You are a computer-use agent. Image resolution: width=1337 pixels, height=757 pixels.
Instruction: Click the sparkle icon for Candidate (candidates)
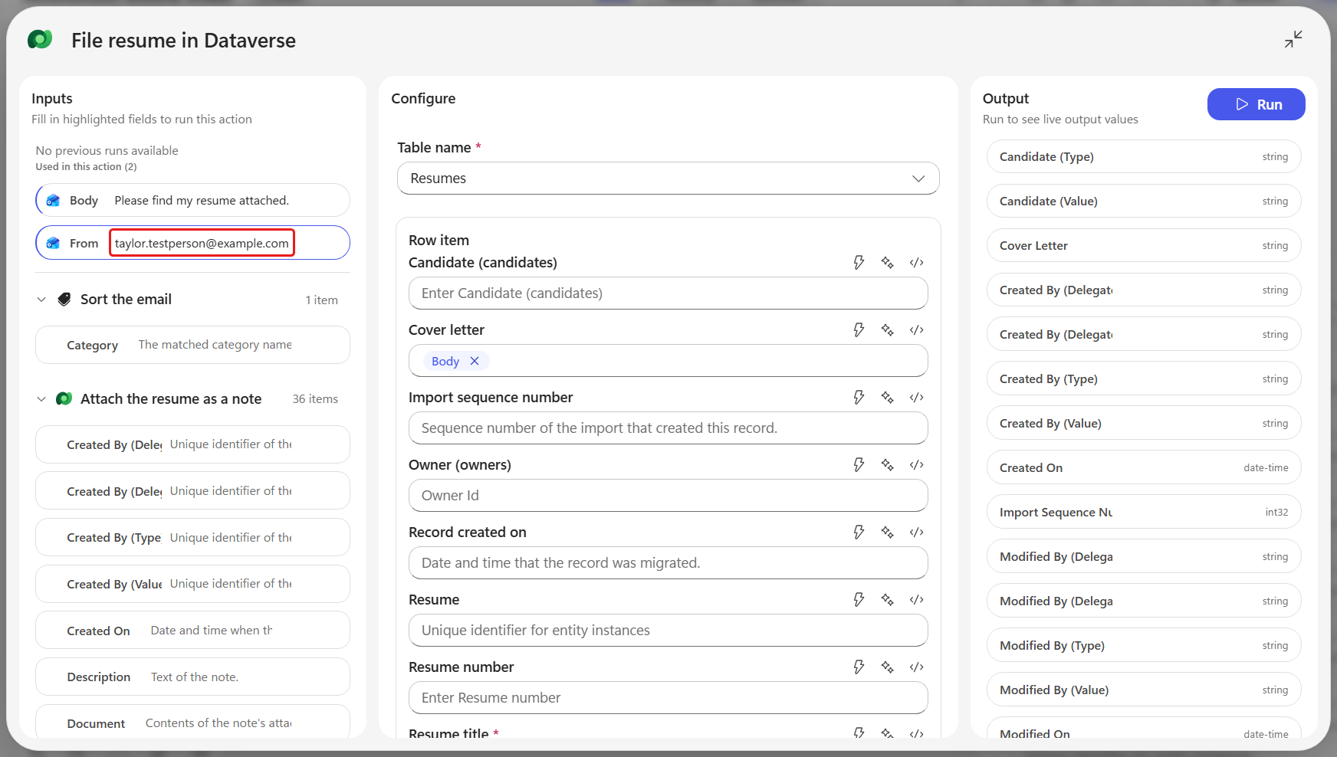point(888,263)
